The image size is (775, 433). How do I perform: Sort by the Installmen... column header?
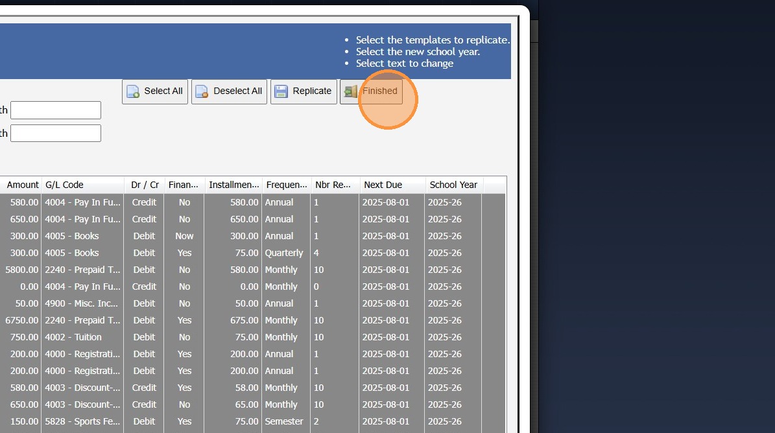233,185
